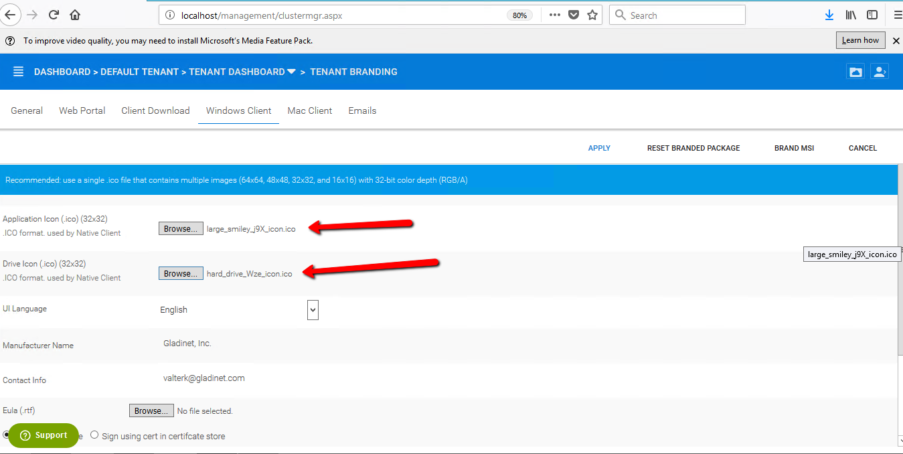Select 'Sign using cert in certificate store' option

(94, 435)
